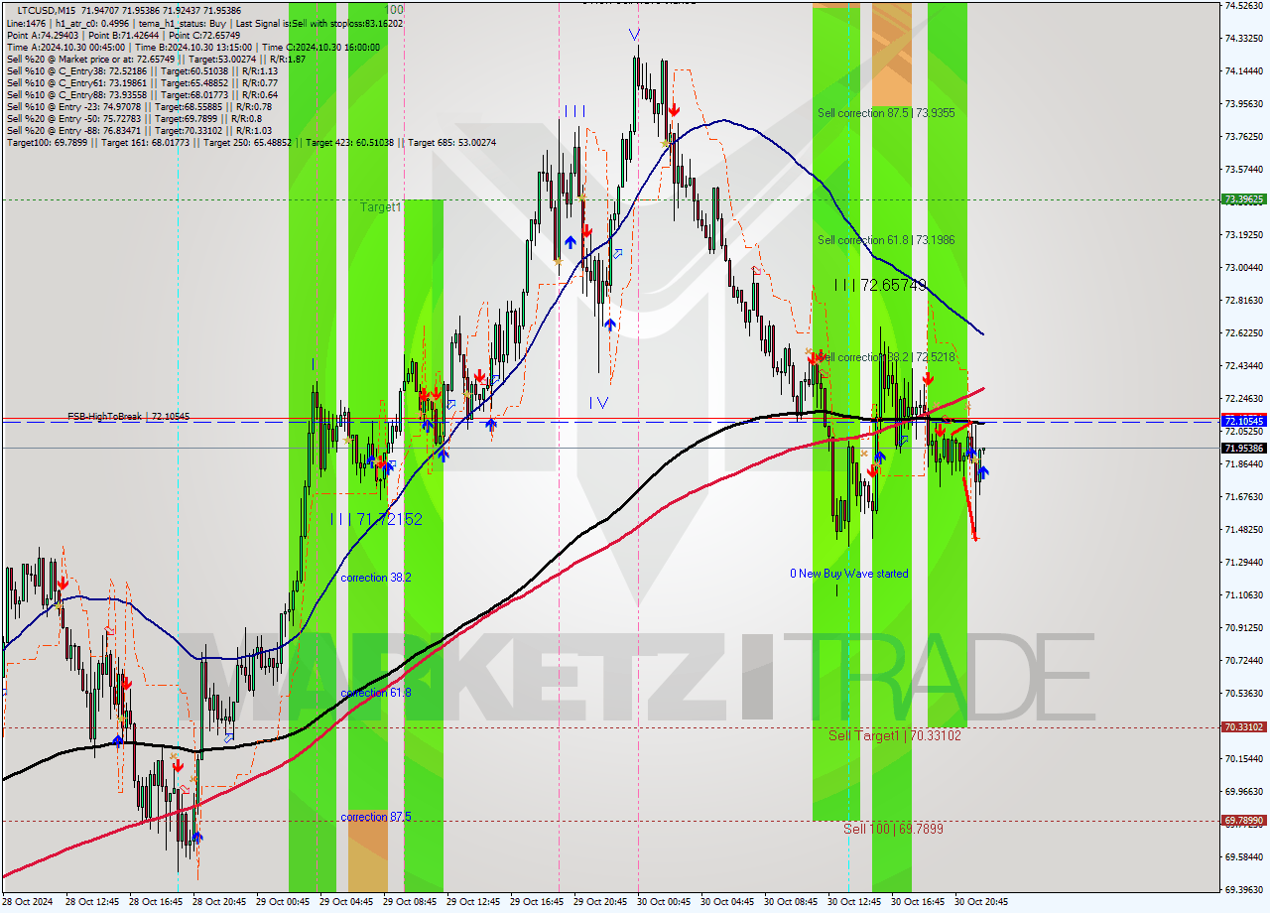This screenshot has height=913, width=1270.
Task: Click the 70.91250 price scale value
Action: (1244, 627)
